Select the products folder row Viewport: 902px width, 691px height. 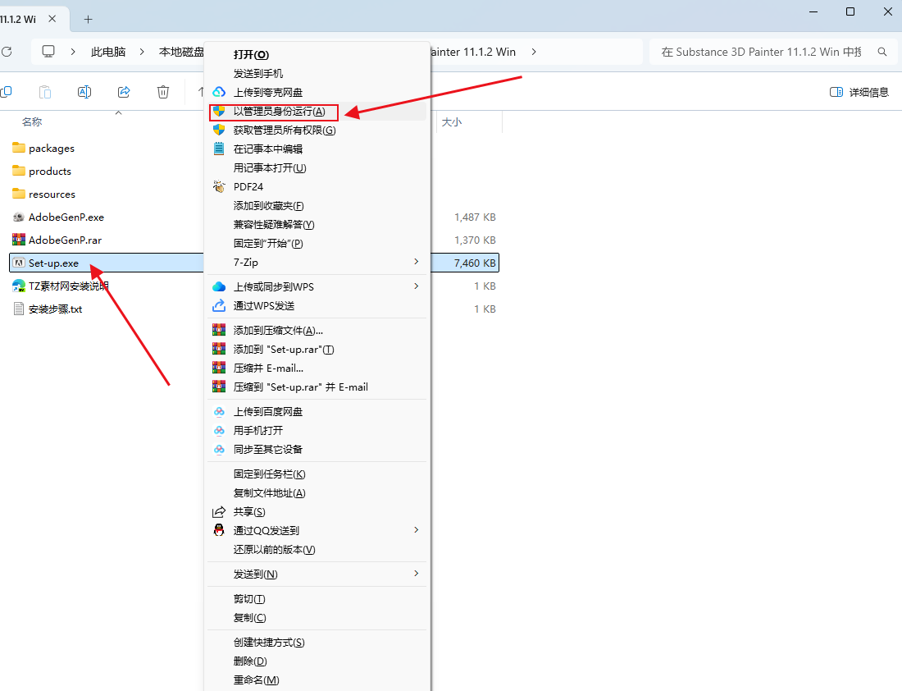coord(107,171)
